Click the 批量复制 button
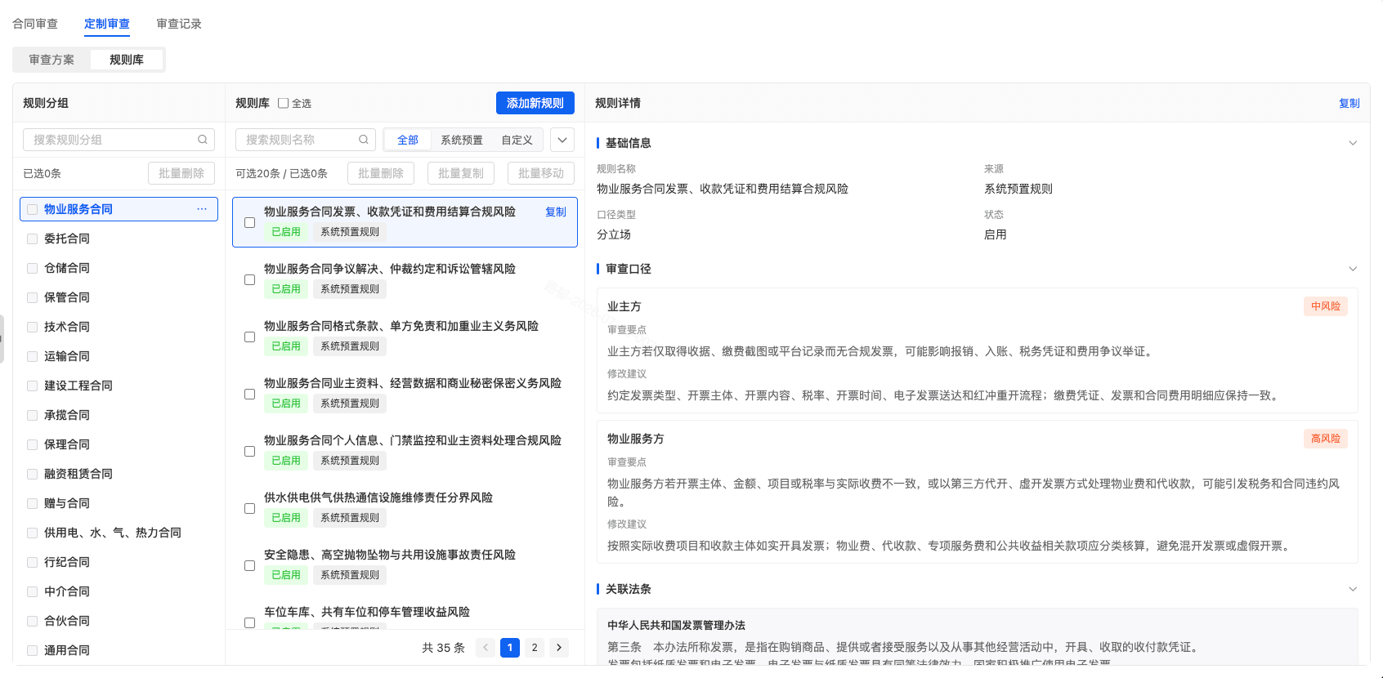The image size is (1383, 678). click(461, 173)
